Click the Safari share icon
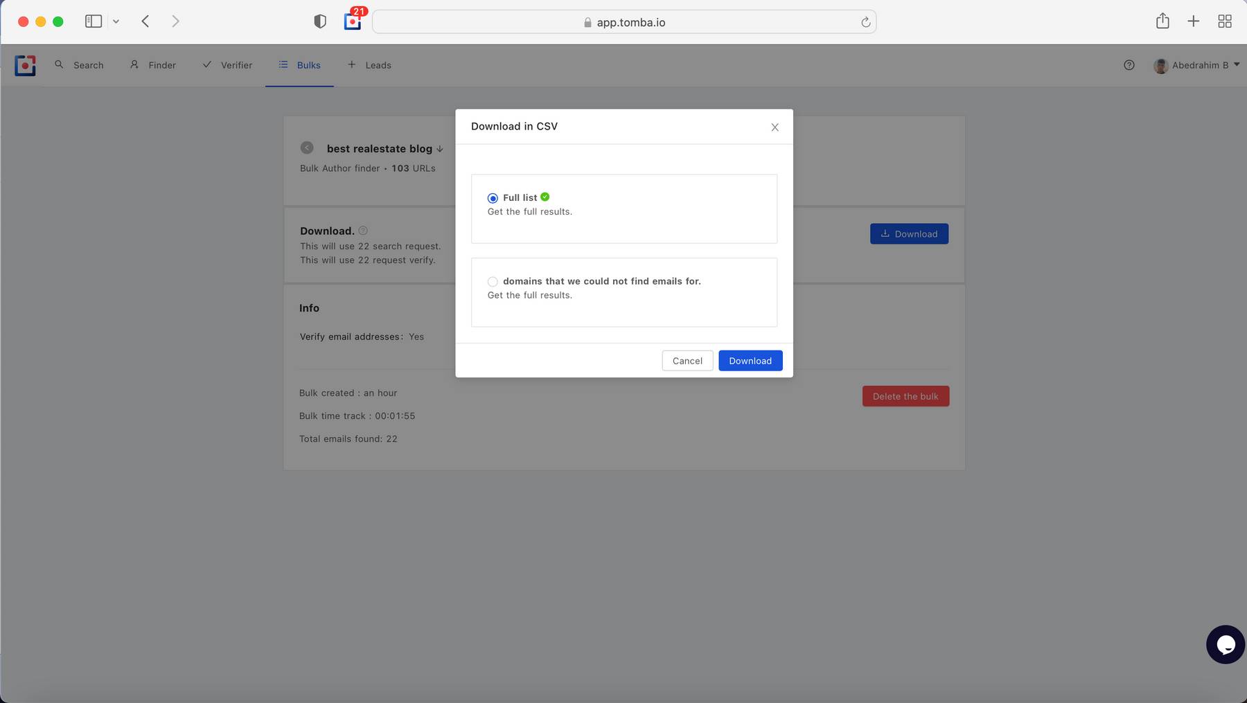This screenshot has width=1247, height=703. click(1162, 21)
